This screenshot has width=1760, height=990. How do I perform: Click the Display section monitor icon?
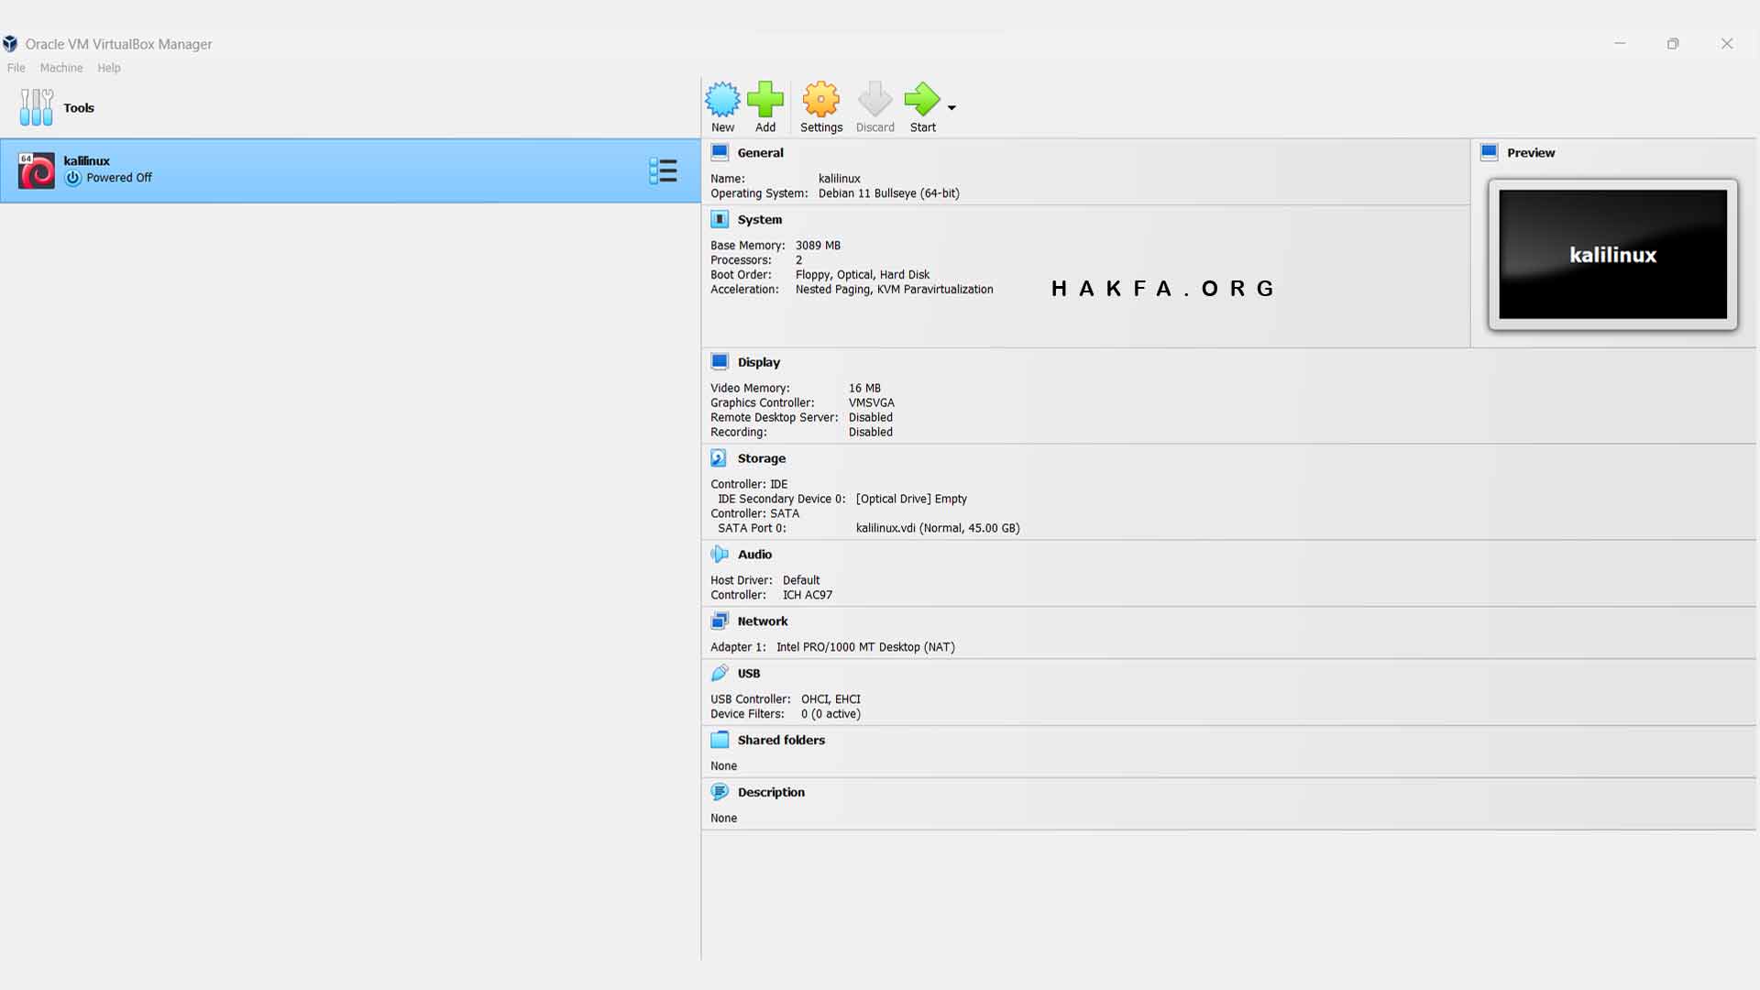coord(720,362)
